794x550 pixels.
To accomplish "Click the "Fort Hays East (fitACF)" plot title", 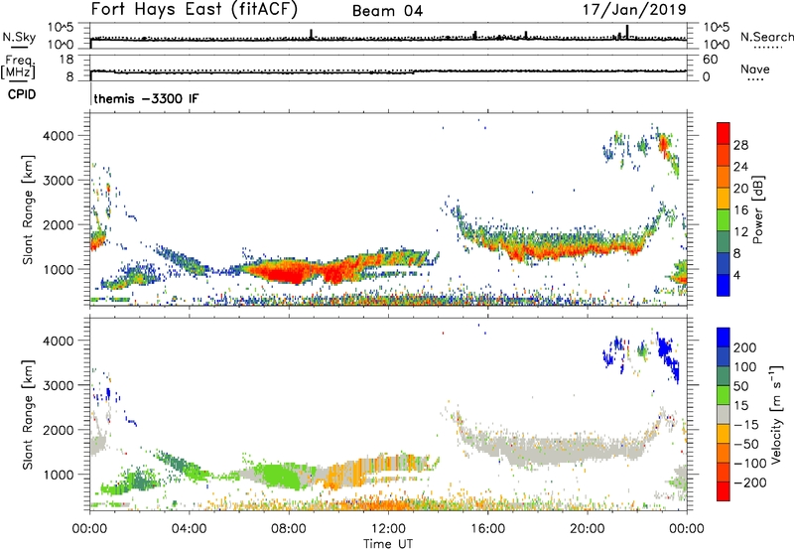I will point(195,9).
